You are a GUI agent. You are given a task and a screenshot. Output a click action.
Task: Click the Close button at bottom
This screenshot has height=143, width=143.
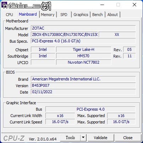[x=128, y=138]
